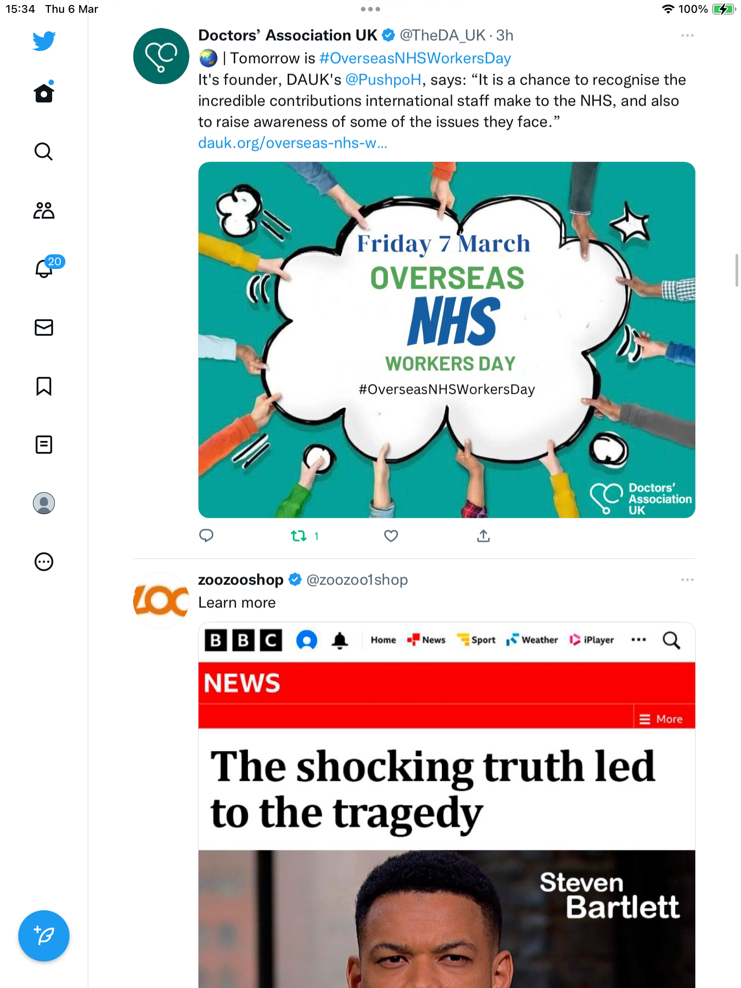Open the Communities people icon
Image resolution: width=741 pixels, height=988 pixels.
[x=44, y=210]
